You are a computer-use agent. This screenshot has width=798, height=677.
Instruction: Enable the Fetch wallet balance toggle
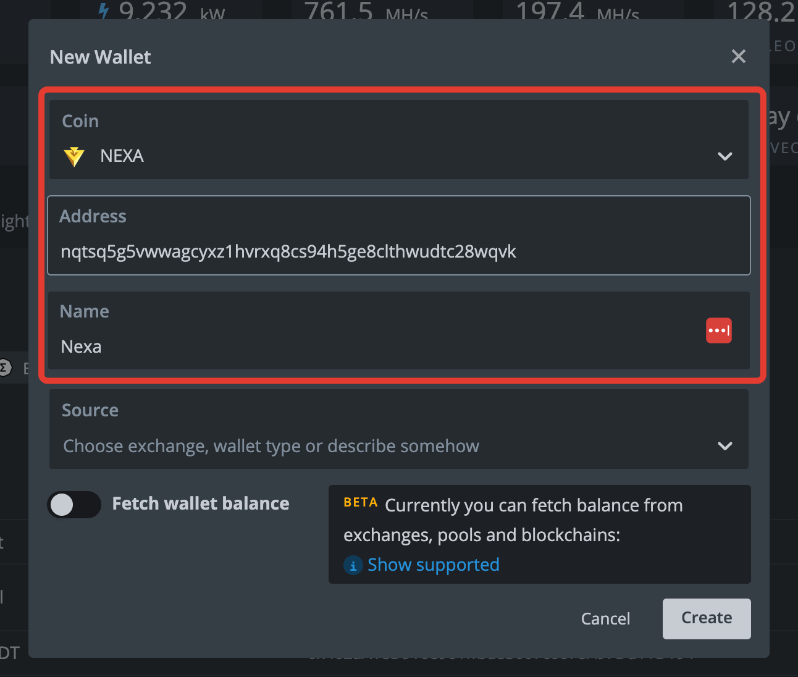(73, 505)
